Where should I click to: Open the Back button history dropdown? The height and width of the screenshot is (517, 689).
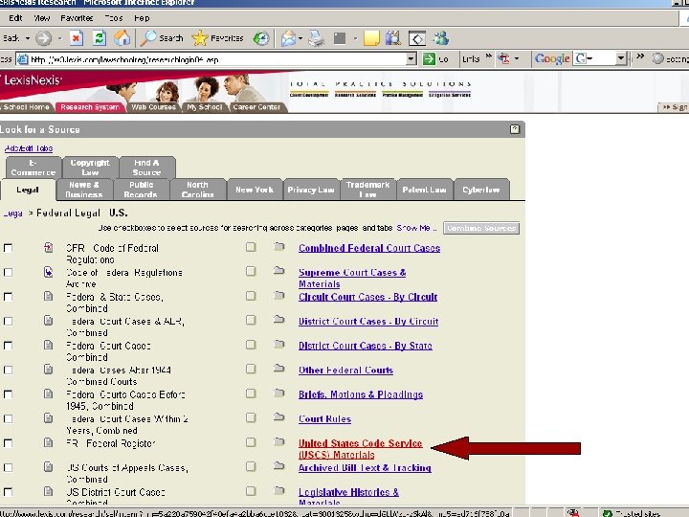pyautogui.click(x=28, y=38)
